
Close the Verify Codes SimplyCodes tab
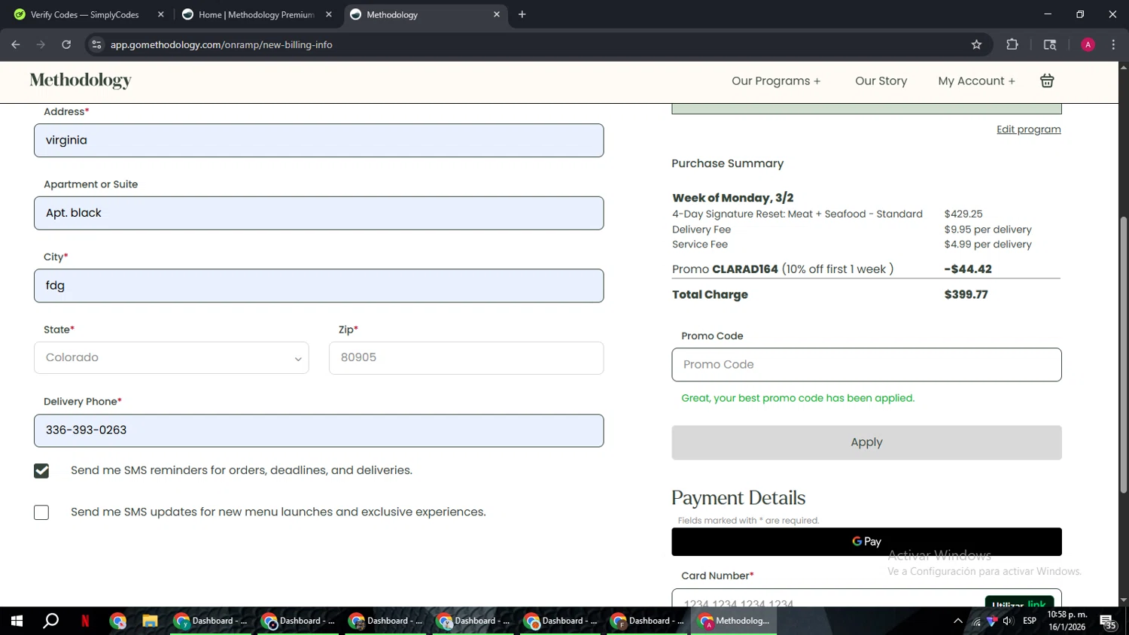tap(160, 14)
